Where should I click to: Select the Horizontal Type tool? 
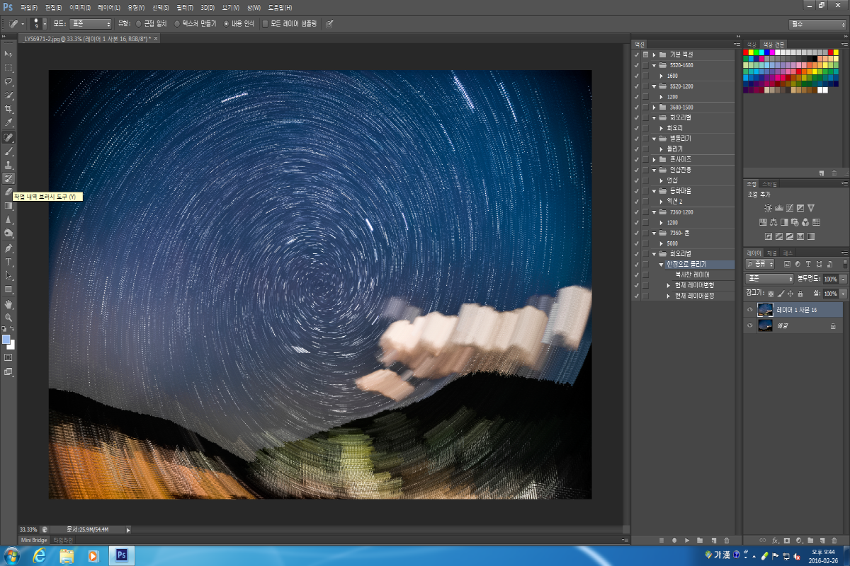pyautogui.click(x=9, y=262)
